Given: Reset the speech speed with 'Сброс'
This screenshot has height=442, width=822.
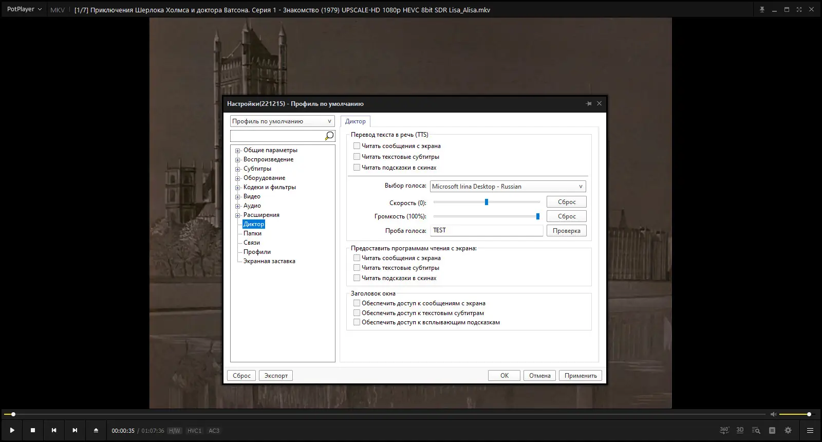Looking at the screenshot, I should [x=567, y=202].
